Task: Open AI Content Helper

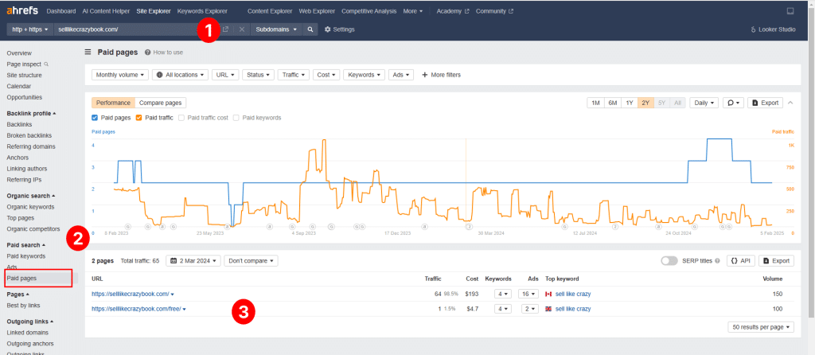Action: (x=107, y=11)
